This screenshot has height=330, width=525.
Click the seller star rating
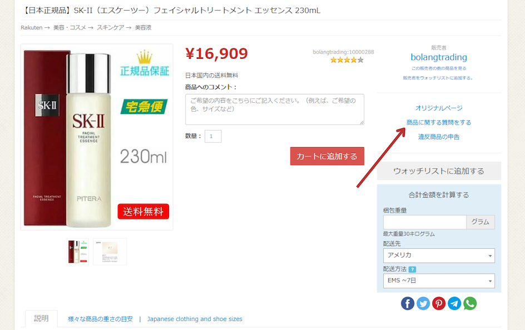[347, 60]
